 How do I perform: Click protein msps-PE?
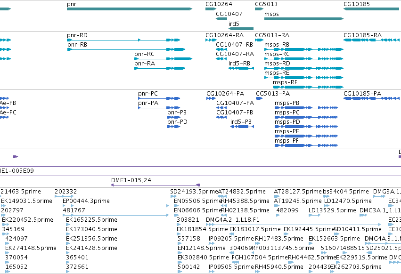306,136
